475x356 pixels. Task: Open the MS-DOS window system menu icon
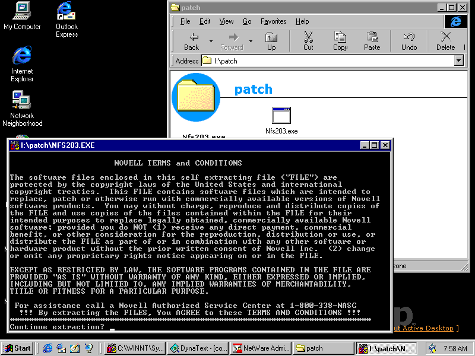[x=14, y=145]
